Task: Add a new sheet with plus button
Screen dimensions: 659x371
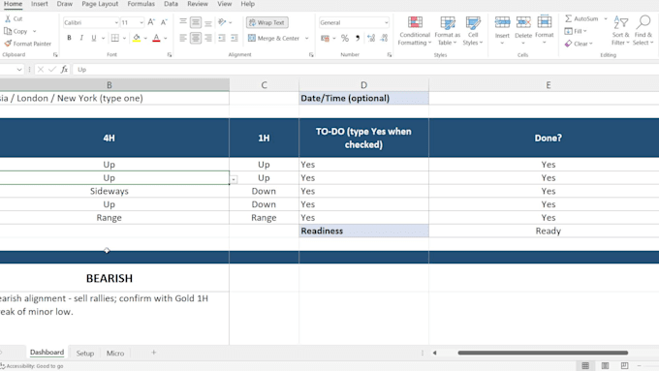Action: click(153, 353)
